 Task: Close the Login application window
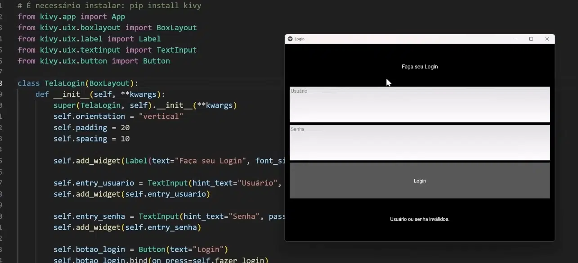547,39
